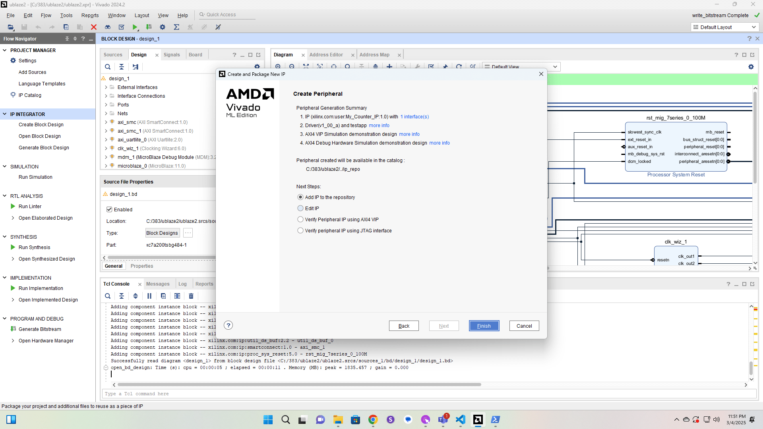
Task: Toggle the Enabled checkbox for design_1.bd
Action: 109,209
